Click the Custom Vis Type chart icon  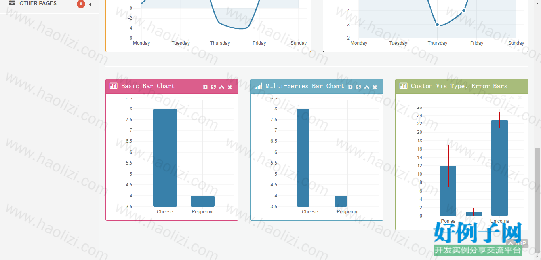pyautogui.click(x=404, y=86)
